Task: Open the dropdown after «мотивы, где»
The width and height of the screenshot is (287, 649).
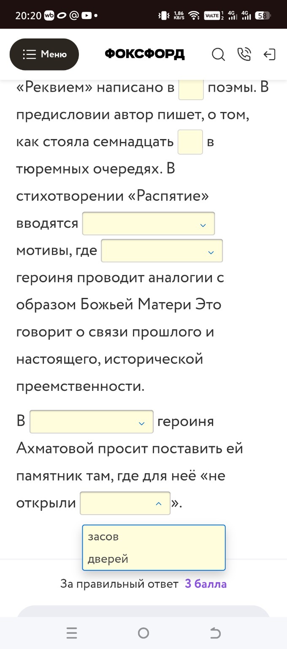Action: (x=162, y=251)
